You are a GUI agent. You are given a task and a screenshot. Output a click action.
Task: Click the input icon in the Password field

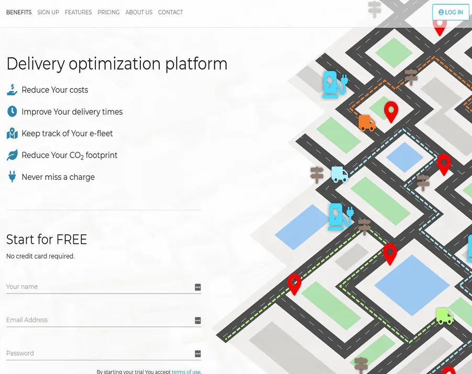pos(197,353)
